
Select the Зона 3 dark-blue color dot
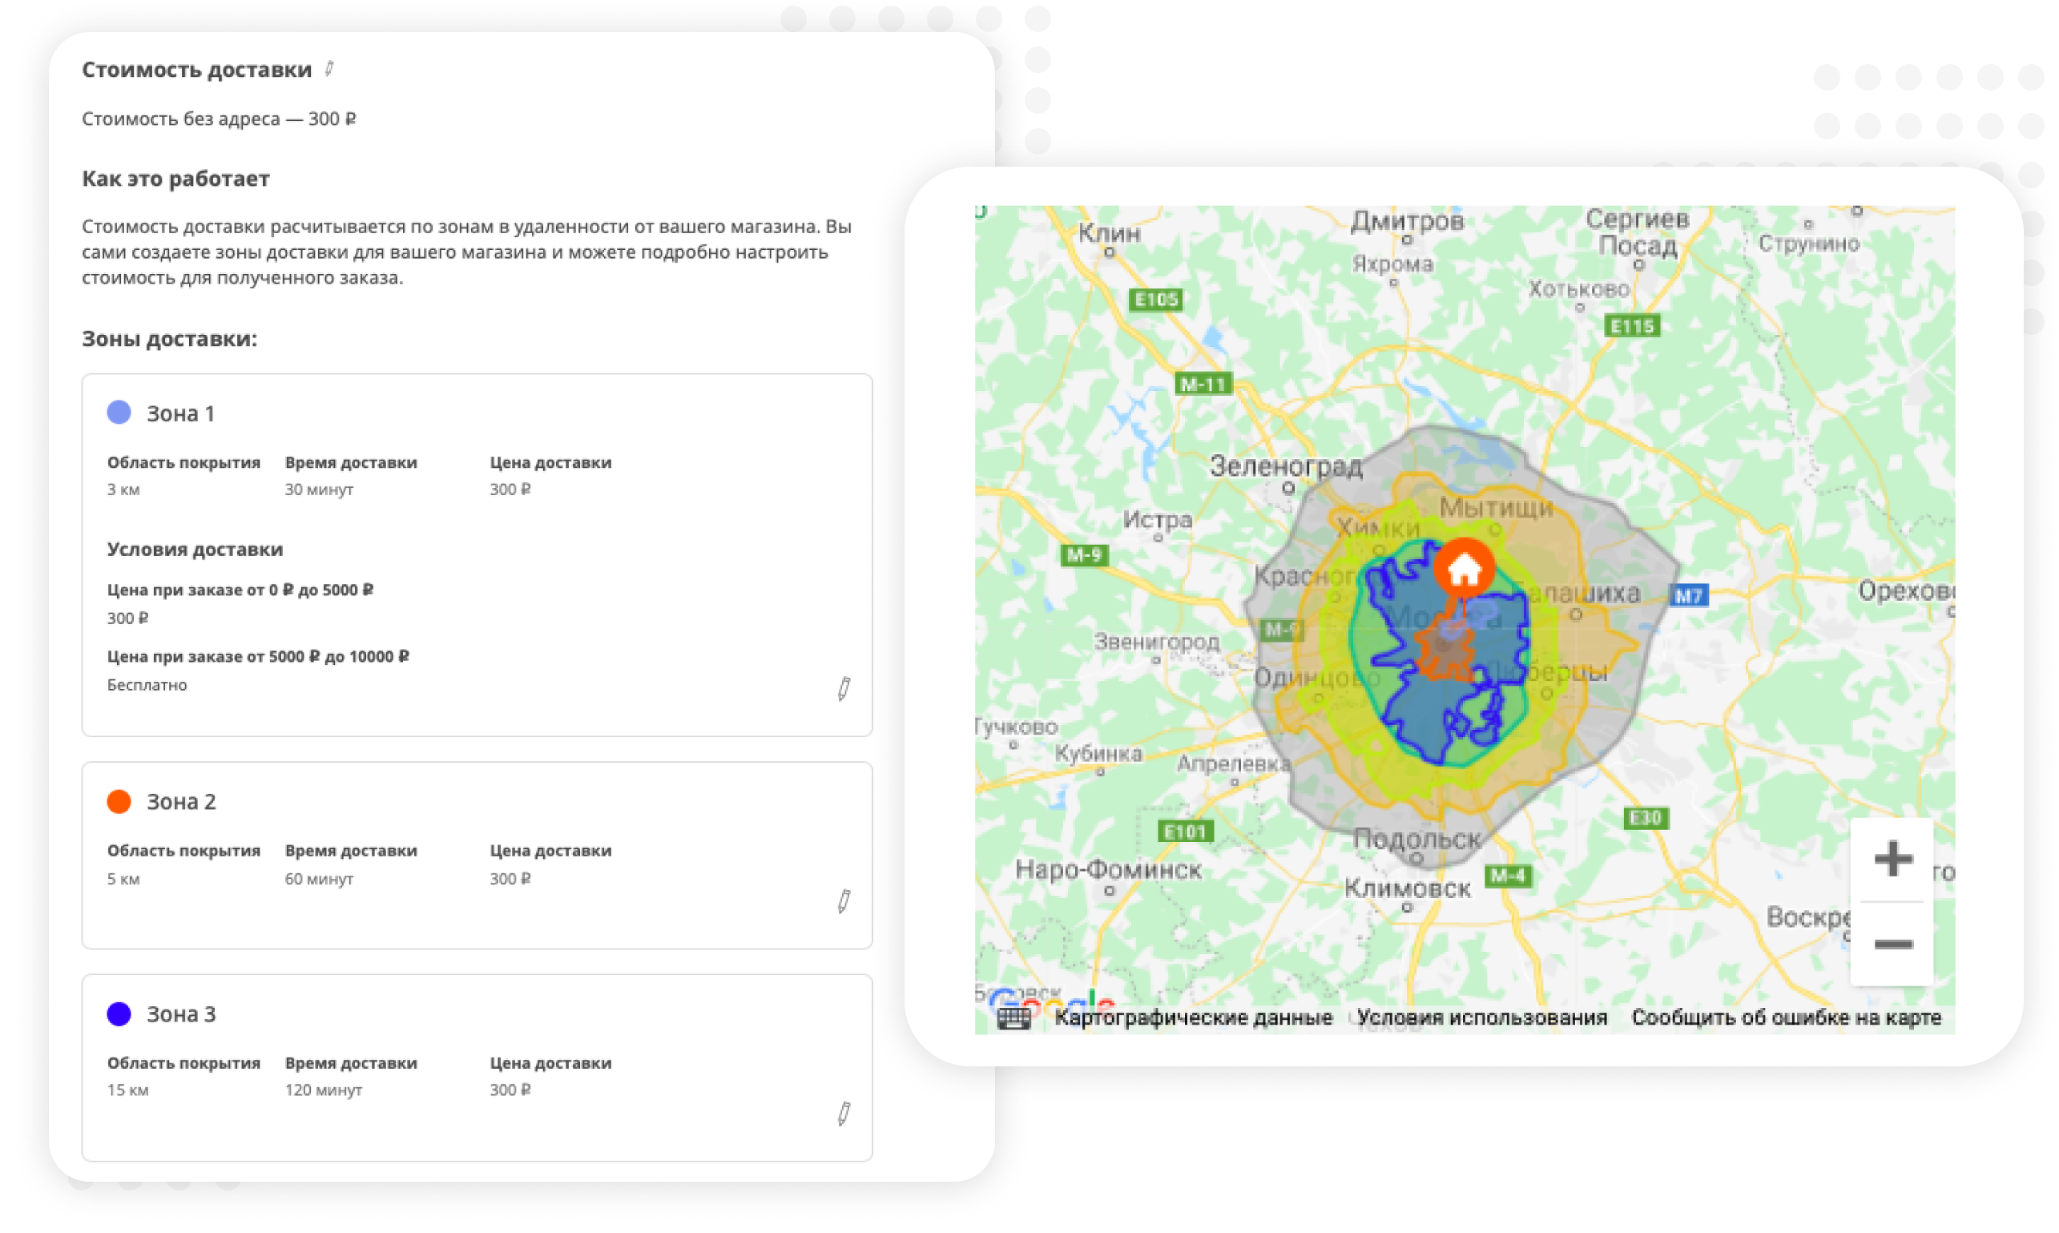click(119, 1013)
